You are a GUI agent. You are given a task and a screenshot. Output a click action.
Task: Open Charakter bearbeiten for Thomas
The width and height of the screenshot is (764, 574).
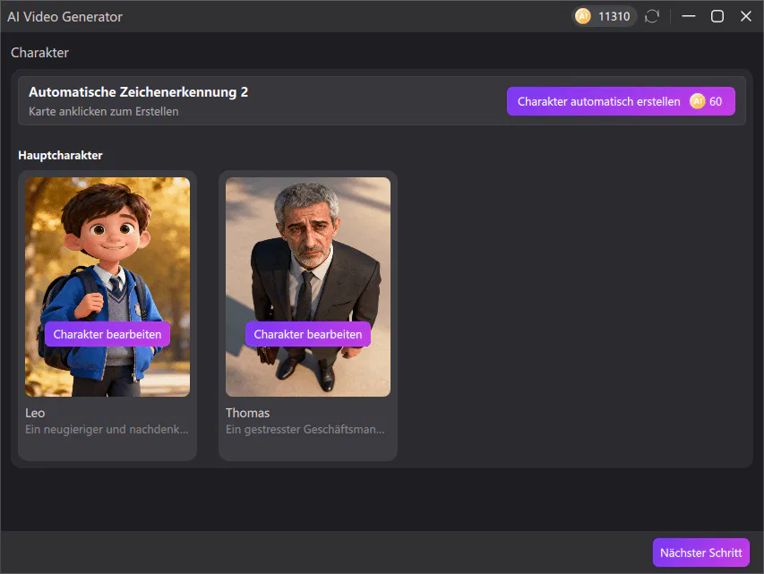pos(308,334)
